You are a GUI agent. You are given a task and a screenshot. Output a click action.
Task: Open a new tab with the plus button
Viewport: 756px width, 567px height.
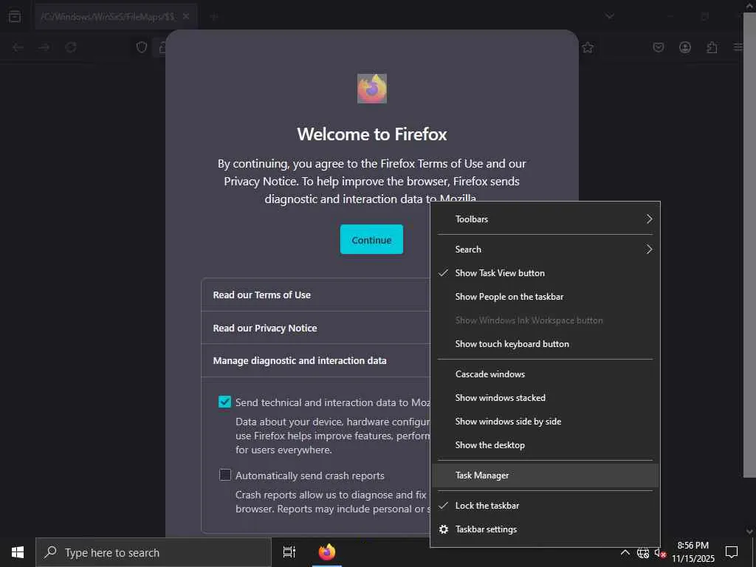coord(215,17)
